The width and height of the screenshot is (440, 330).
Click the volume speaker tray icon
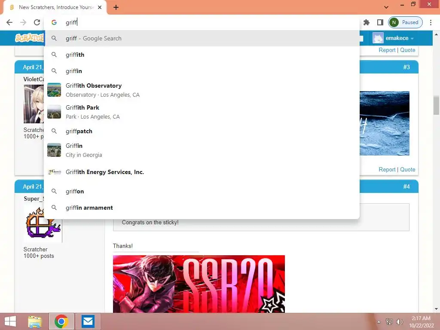point(399,321)
